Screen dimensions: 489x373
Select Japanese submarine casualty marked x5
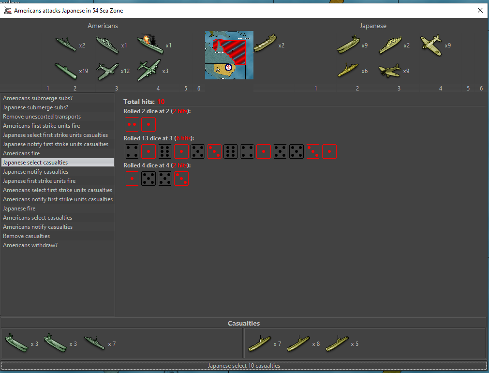336,343
